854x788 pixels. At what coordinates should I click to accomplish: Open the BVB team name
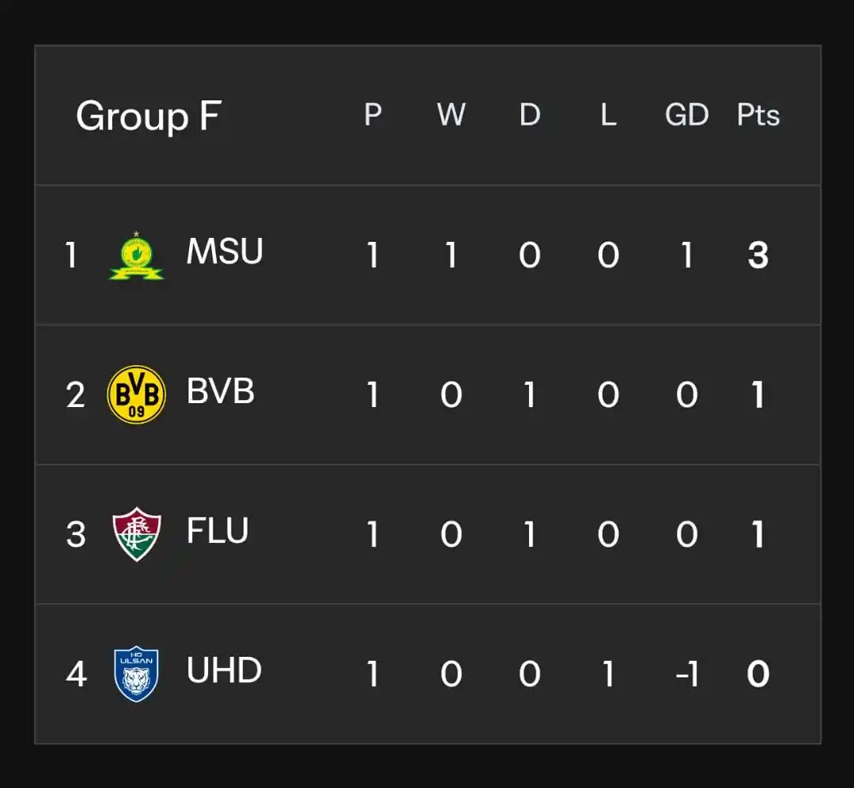220,390
